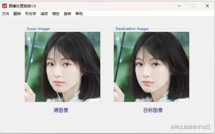Click the 图像处理系统1.0 window title
The width and height of the screenshot is (215, 134).
point(22,6)
